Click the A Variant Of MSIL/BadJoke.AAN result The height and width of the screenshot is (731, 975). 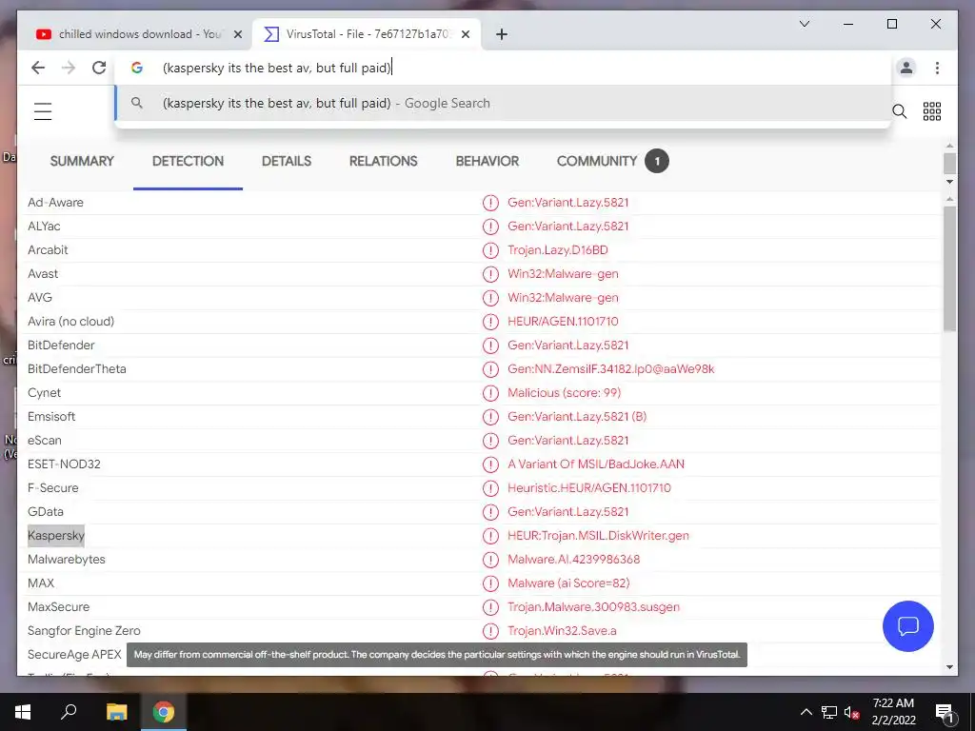pos(596,464)
